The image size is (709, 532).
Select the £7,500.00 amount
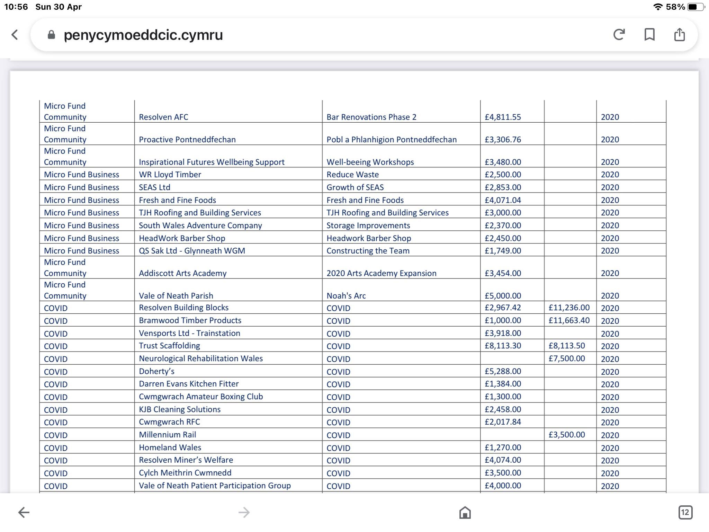click(567, 358)
